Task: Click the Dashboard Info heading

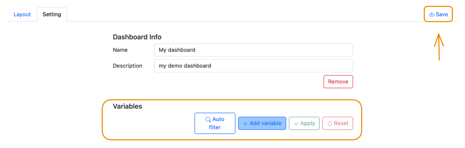Action: click(137, 37)
